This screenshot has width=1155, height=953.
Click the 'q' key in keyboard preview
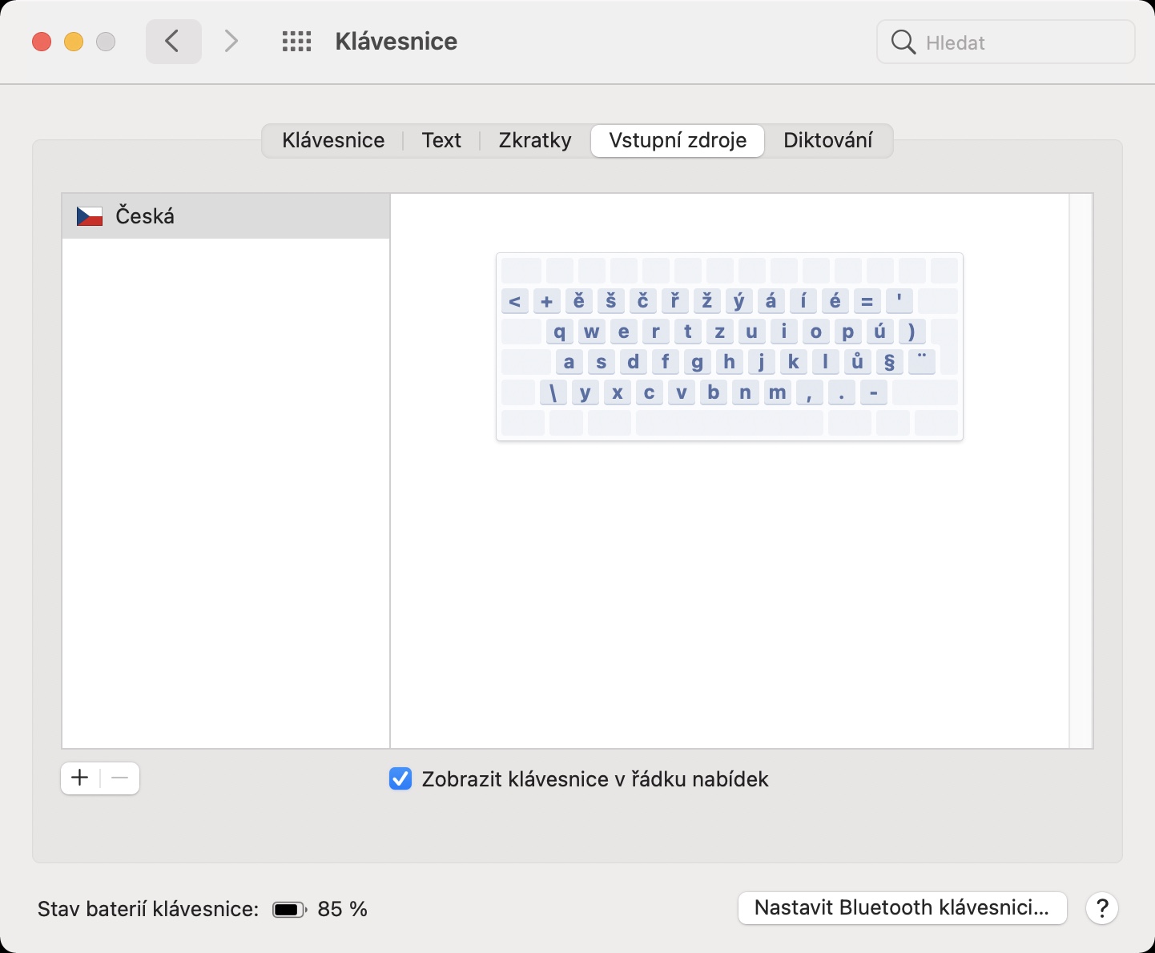(x=560, y=332)
